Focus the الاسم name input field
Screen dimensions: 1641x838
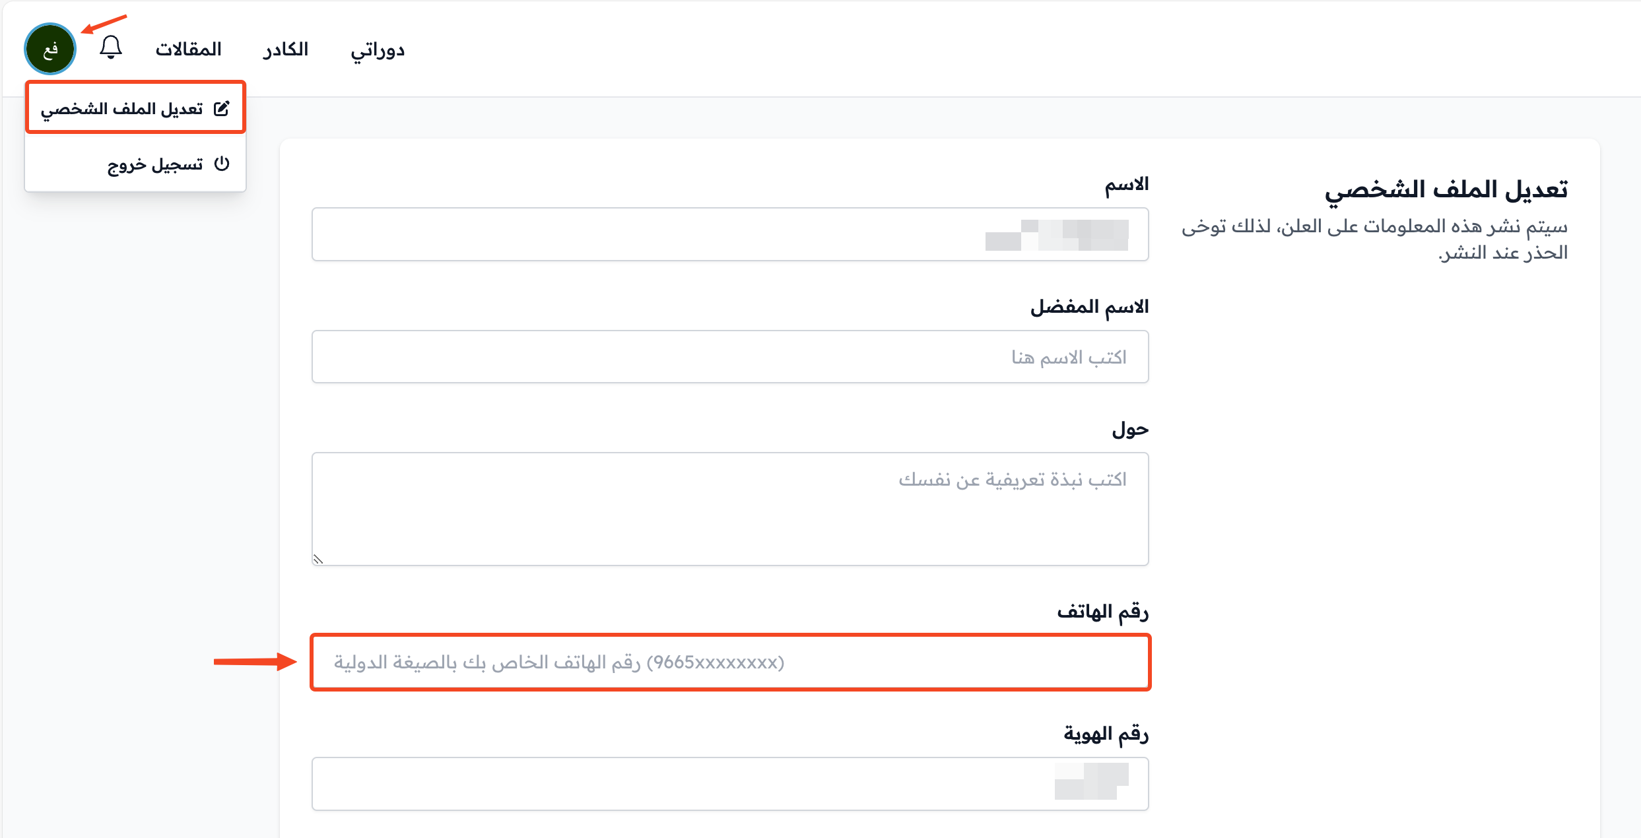coord(730,234)
